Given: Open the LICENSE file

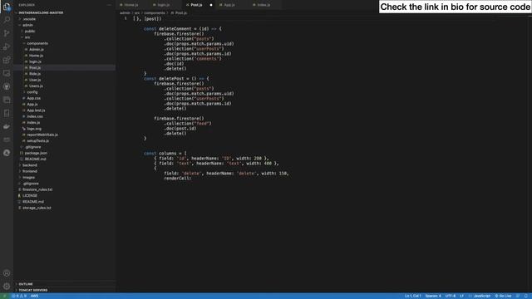Looking at the screenshot, I should coord(30,196).
